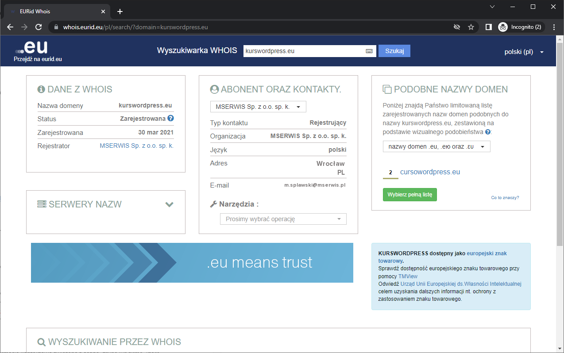
Task: Expand the Serwery Nazw section chevron
Action: tap(169, 204)
